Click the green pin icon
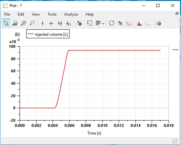Image resolution: width=181 pixels, height=145 pixels. [x=120, y=23]
